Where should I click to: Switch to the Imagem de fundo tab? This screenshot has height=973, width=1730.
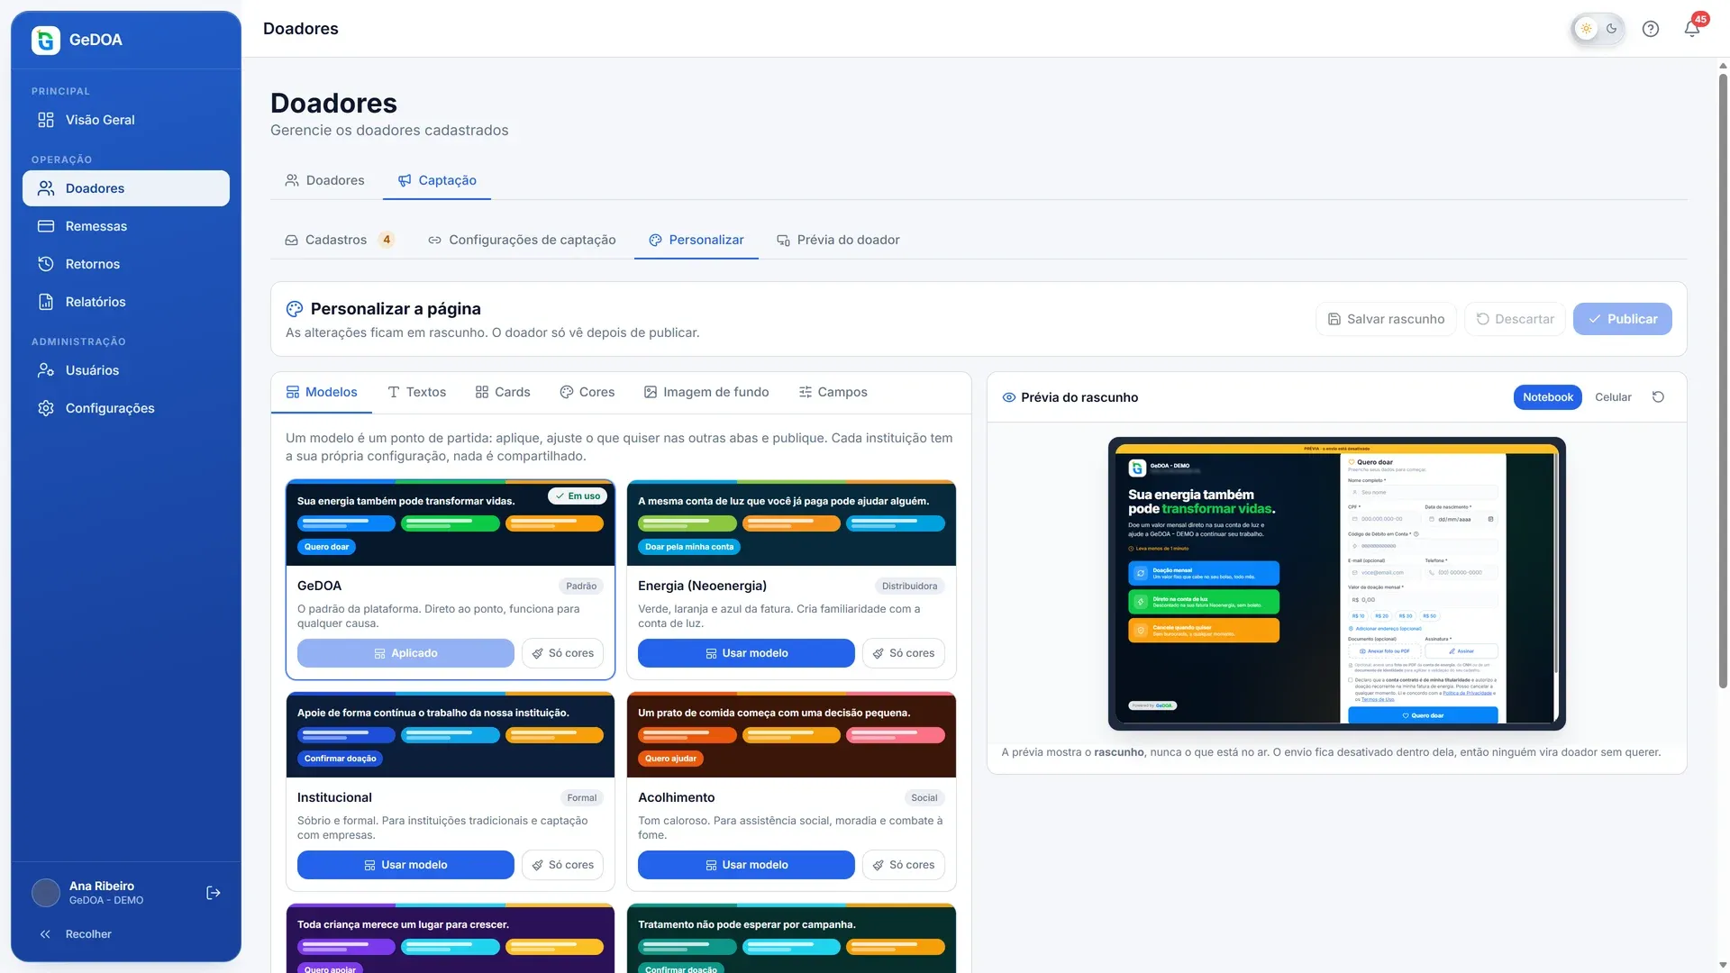click(x=706, y=392)
